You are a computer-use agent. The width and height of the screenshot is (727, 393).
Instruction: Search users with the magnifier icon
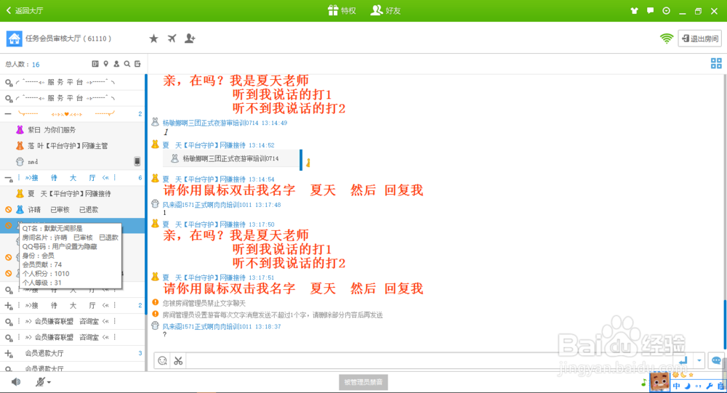pos(127,64)
